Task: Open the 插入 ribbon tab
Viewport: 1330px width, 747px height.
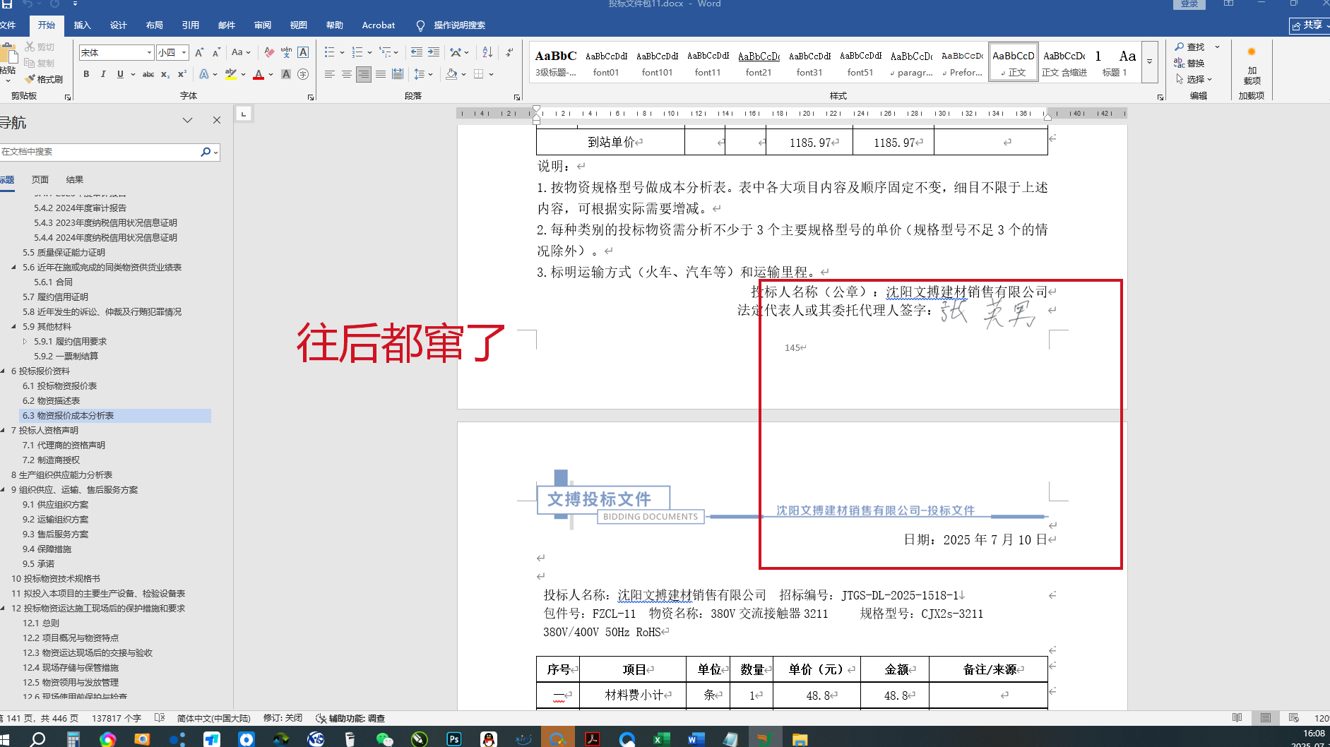Action: point(82,25)
